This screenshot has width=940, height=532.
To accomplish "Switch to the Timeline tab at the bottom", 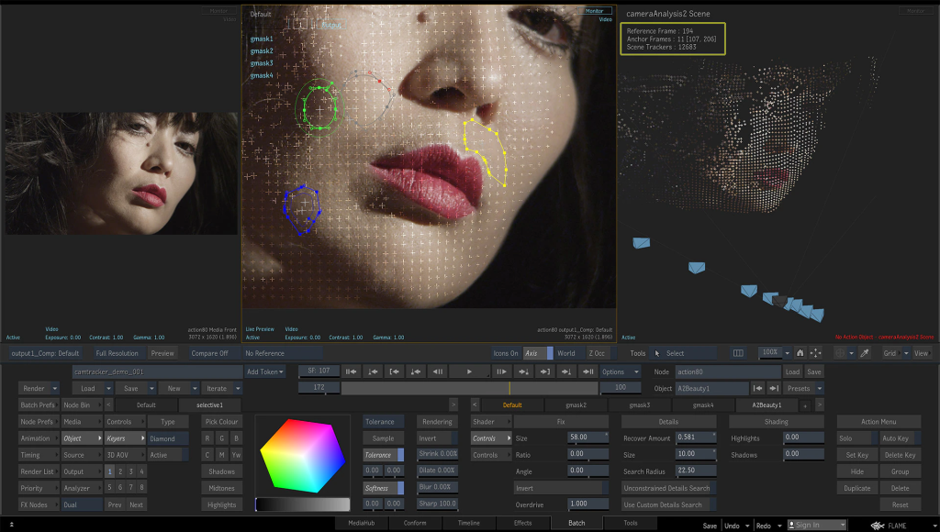I will click(x=469, y=523).
